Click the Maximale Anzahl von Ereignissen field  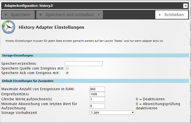(97, 89)
